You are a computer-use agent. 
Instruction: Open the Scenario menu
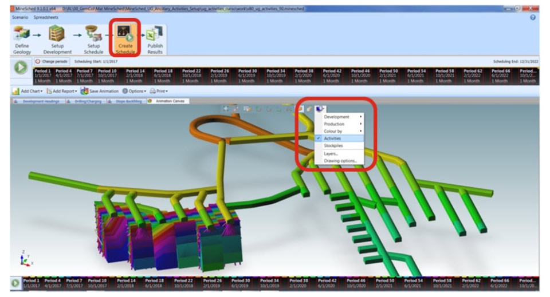(x=20, y=18)
